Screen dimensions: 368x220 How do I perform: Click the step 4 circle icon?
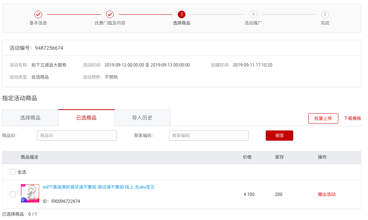pyautogui.click(x=253, y=14)
